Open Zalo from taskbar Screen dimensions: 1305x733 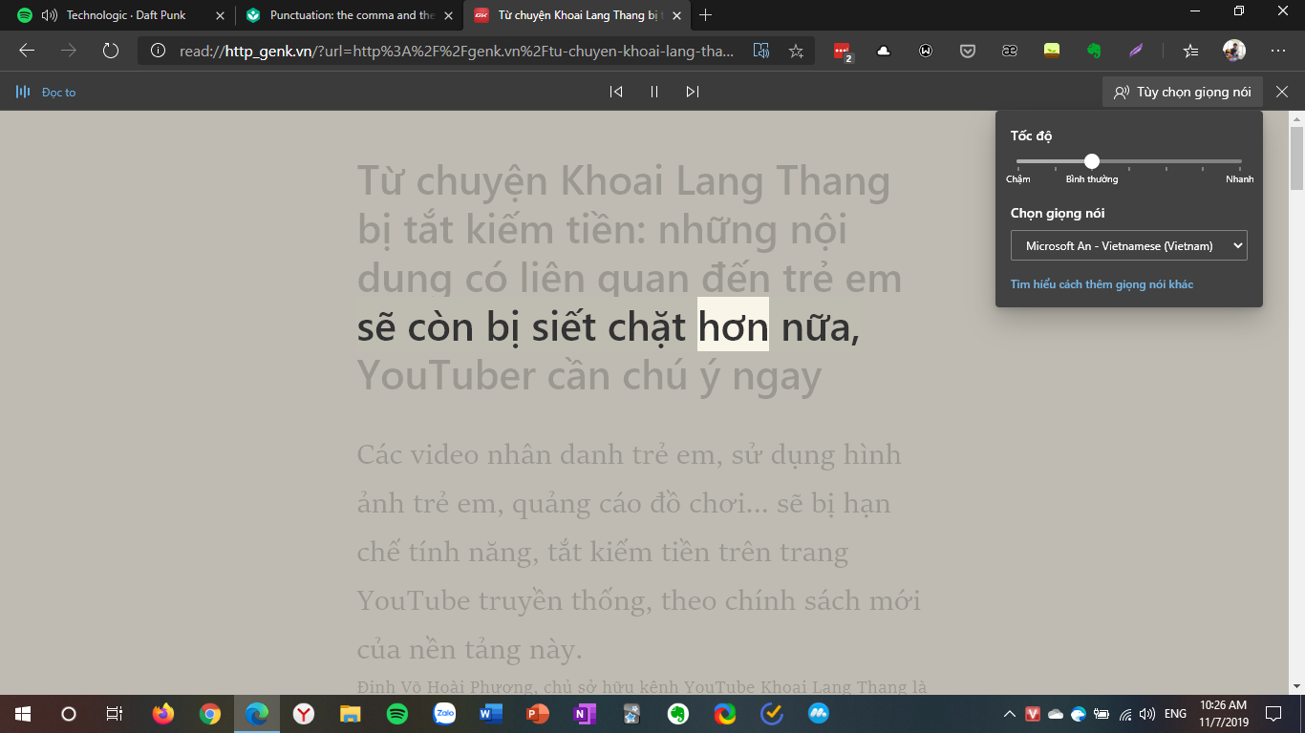(x=444, y=714)
